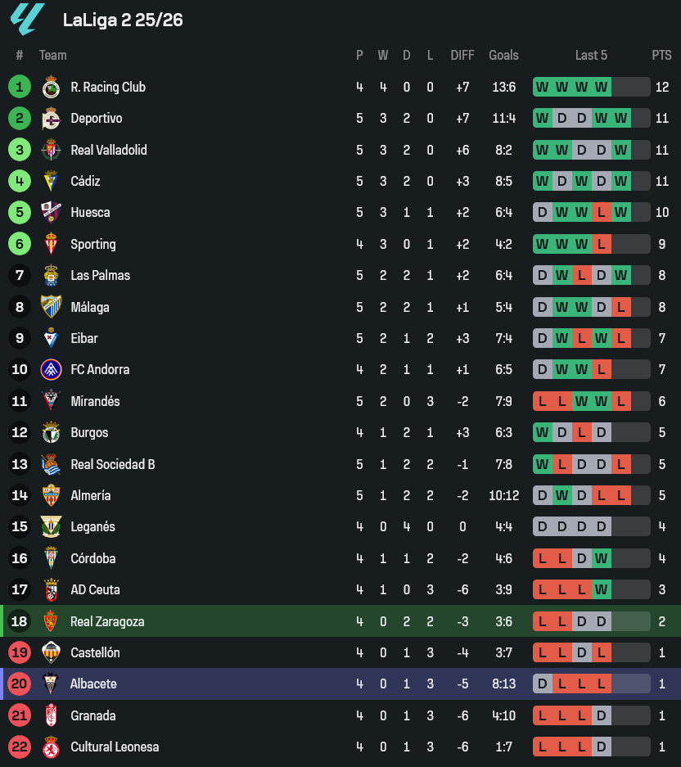Click the Real Sociedad B crest
The width and height of the screenshot is (681, 767).
click(x=51, y=465)
